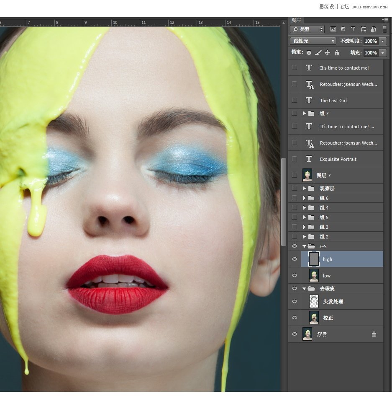Expand the 观察层 group folder
Viewport: 392px width, 409px height.
[305, 189]
